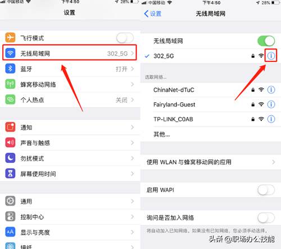This screenshot has width=281, height=249.
Task: Toggle the Airplane Mode switch
Action: (x=125, y=38)
